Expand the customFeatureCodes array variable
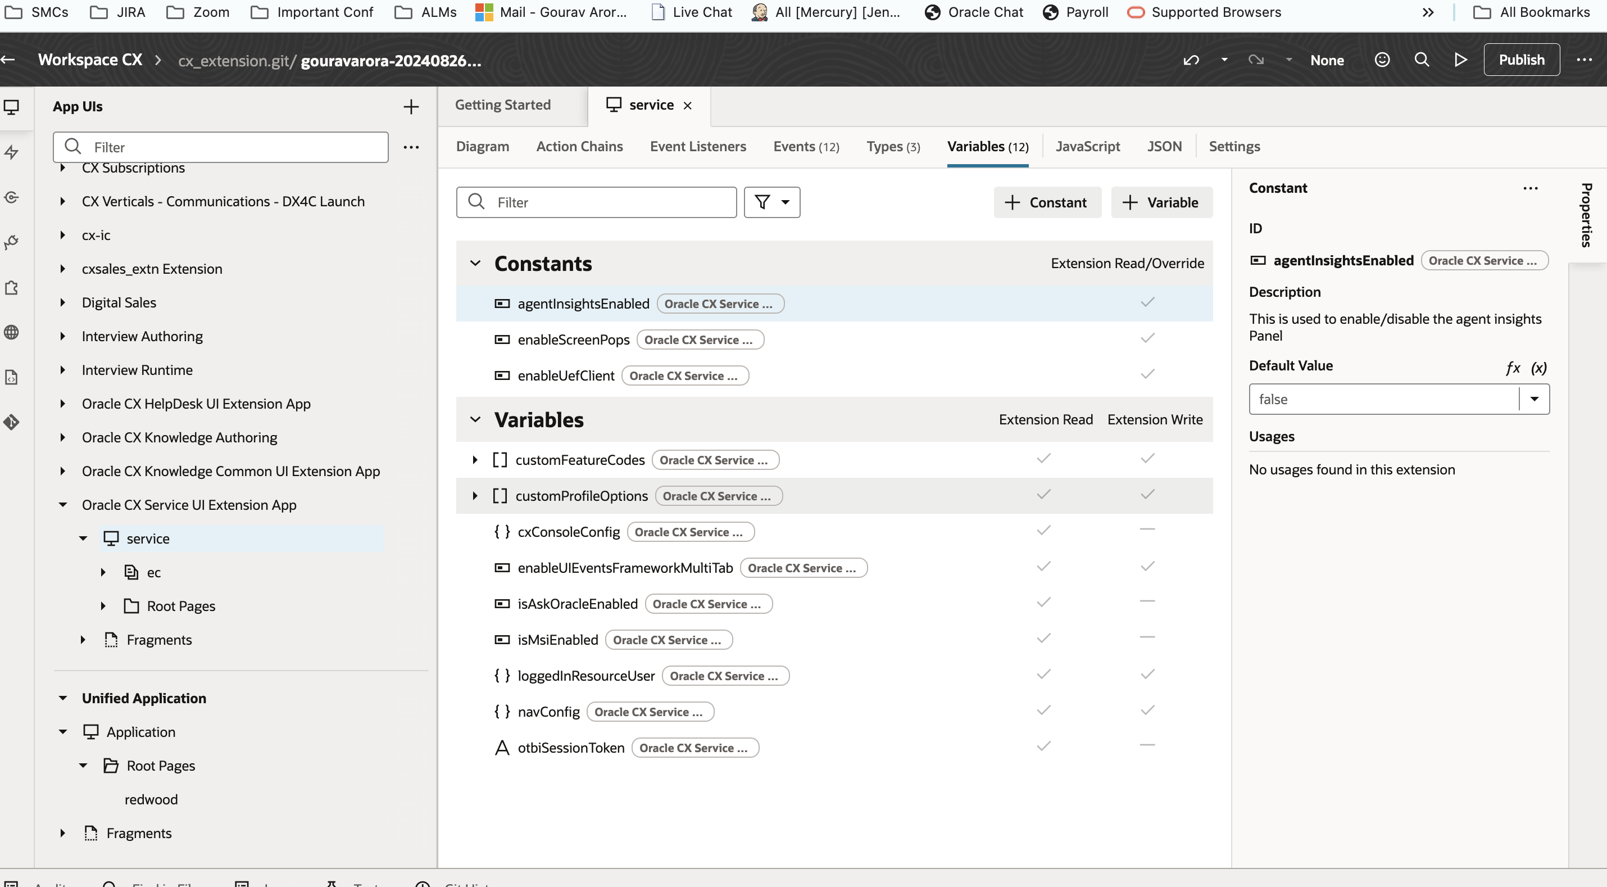Screen dimensions: 1607x887 click(475, 460)
